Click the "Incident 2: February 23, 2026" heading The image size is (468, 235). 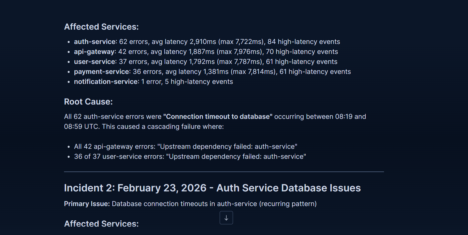click(x=212, y=188)
